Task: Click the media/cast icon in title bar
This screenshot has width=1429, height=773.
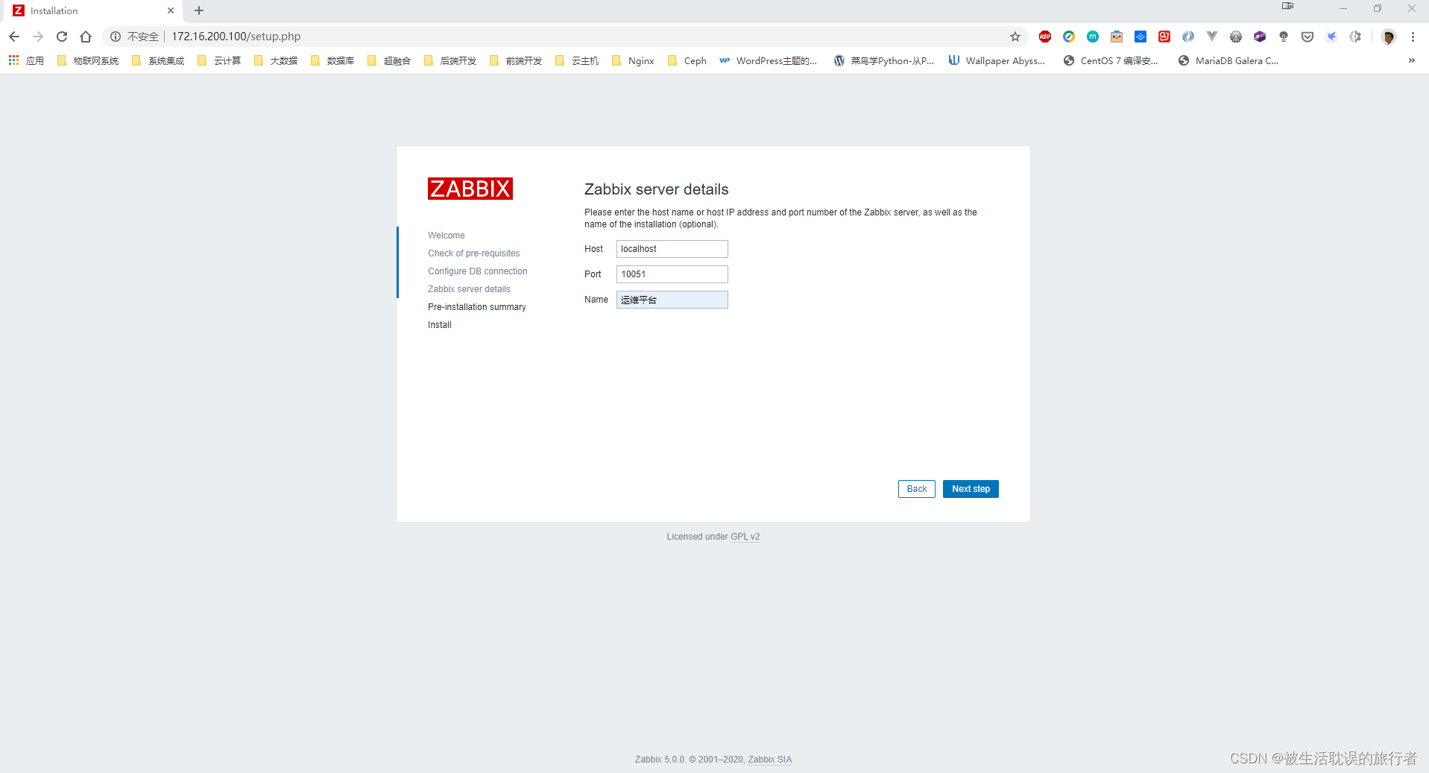Action: point(1287,6)
